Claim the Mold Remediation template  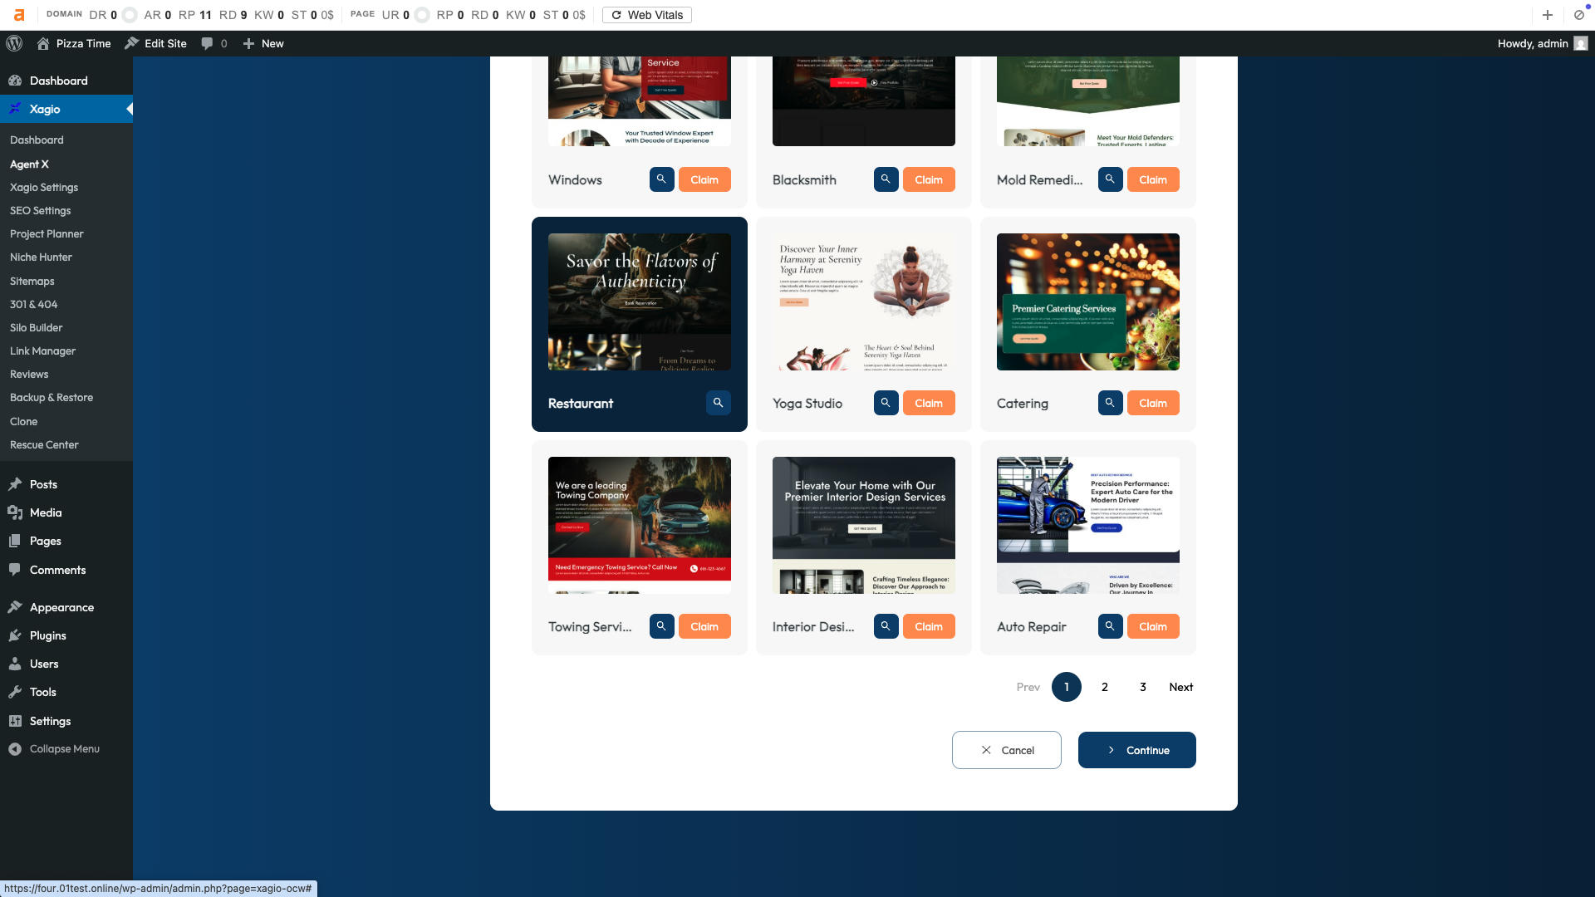tap(1153, 179)
